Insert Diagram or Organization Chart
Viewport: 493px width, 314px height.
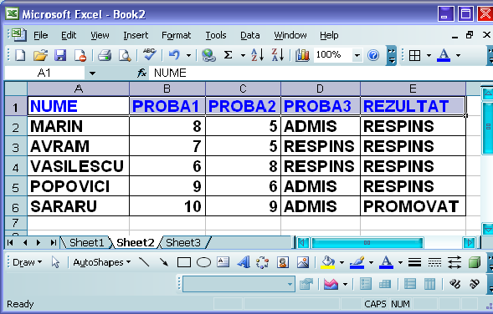coord(263,262)
